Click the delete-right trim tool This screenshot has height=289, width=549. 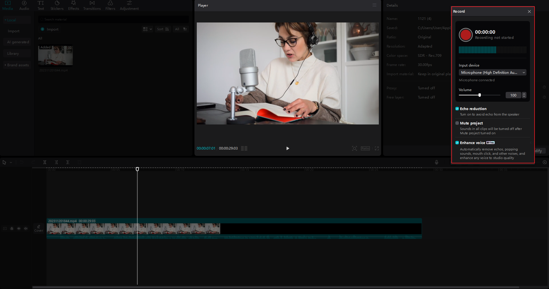pyautogui.click(x=68, y=162)
